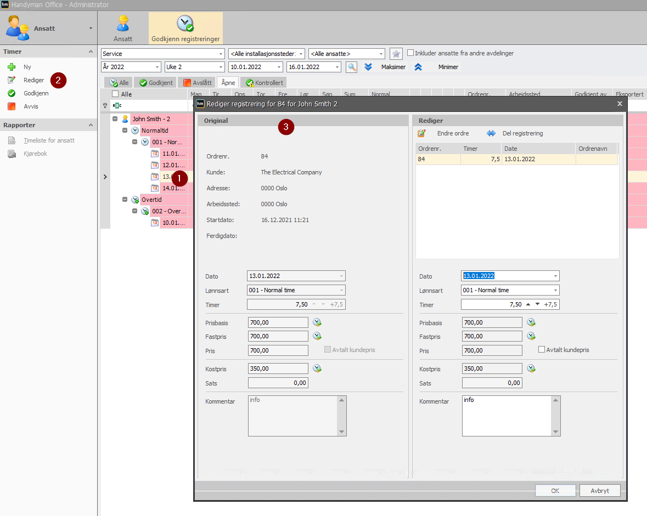Screen dimensions: 647x516
Task: Switch to the Kontrollert tab
Action: [x=264, y=82]
